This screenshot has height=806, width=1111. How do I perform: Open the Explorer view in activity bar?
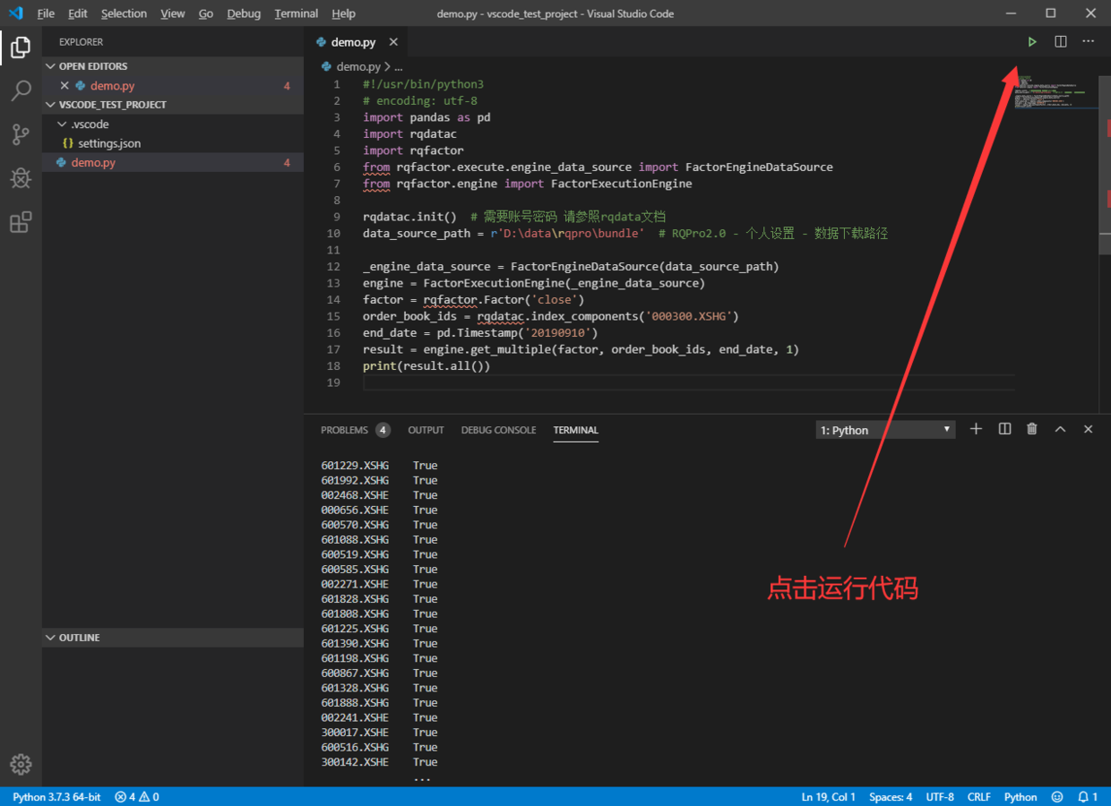point(21,47)
